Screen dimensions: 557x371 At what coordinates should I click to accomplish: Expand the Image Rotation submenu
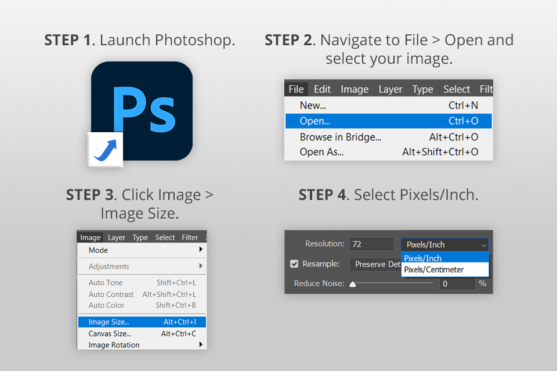point(142,345)
